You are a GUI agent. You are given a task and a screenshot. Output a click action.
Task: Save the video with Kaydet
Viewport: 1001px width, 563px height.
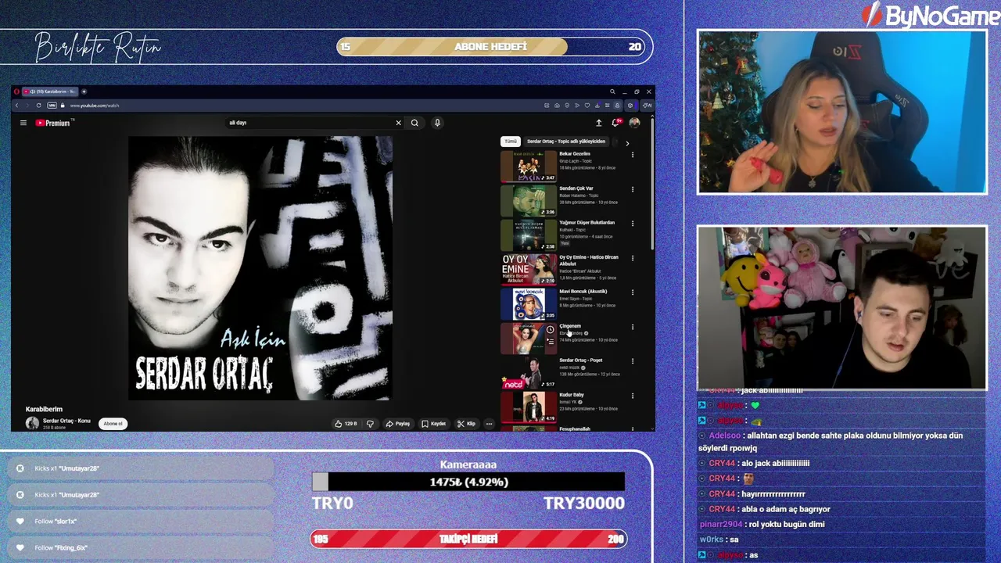click(433, 424)
